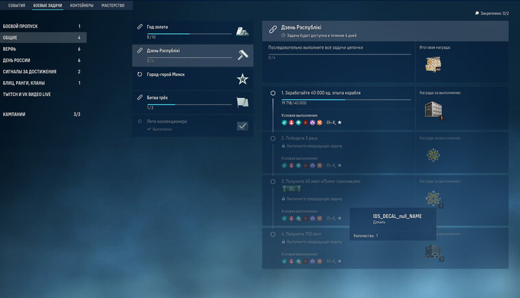This screenshot has height=298, width=520.
Task: Click the checkmark box of Лето коллекционера
Action: (x=242, y=126)
